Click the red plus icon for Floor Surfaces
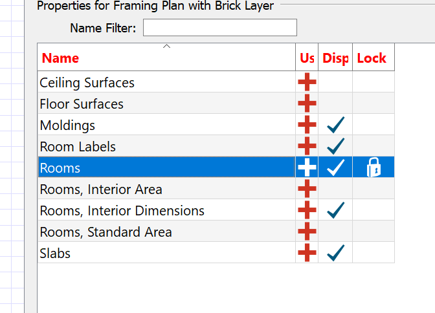 click(x=307, y=103)
